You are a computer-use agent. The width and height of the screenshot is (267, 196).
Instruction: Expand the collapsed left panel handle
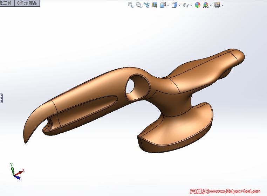pyautogui.click(x=1, y=98)
